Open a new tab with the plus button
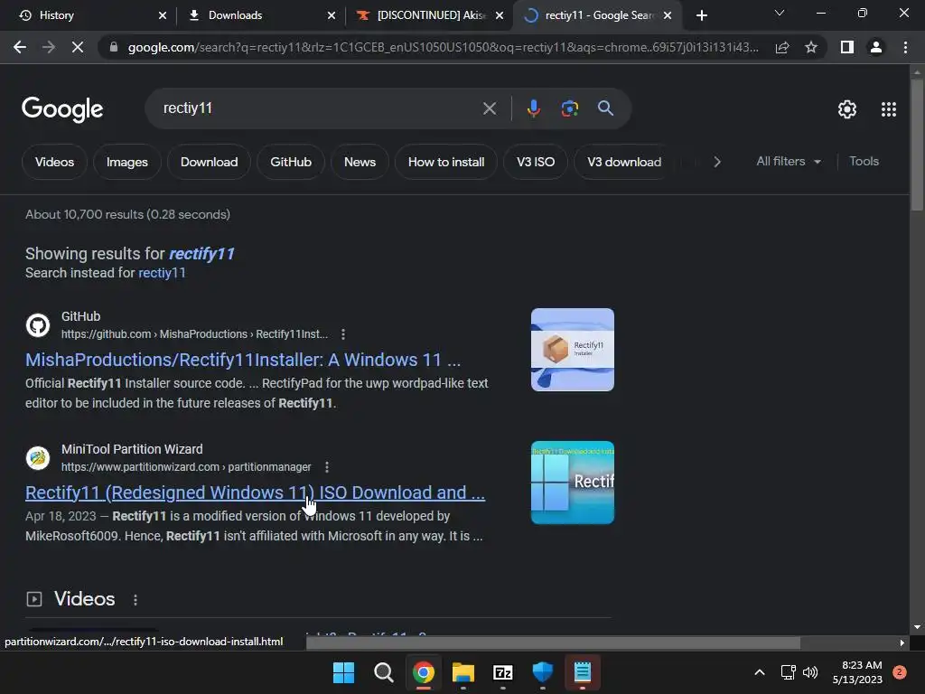This screenshot has height=694, width=925. (x=701, y=15)
